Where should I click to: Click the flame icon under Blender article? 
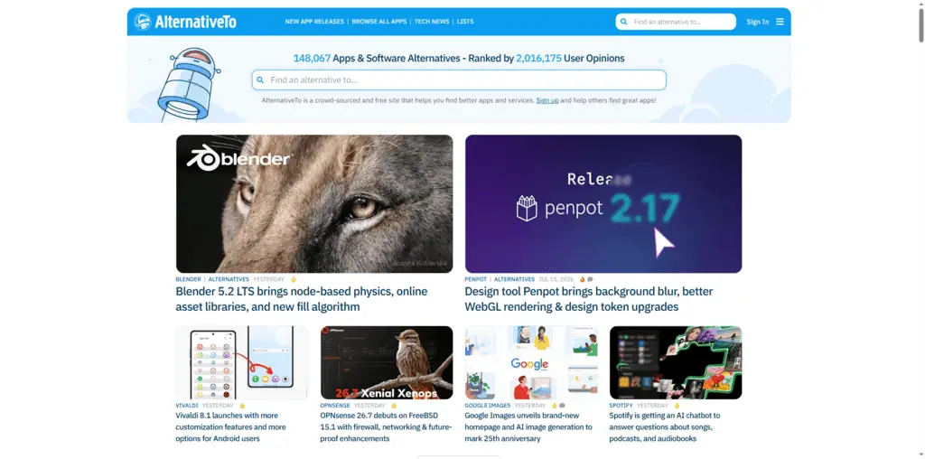[x=294, y=280]
